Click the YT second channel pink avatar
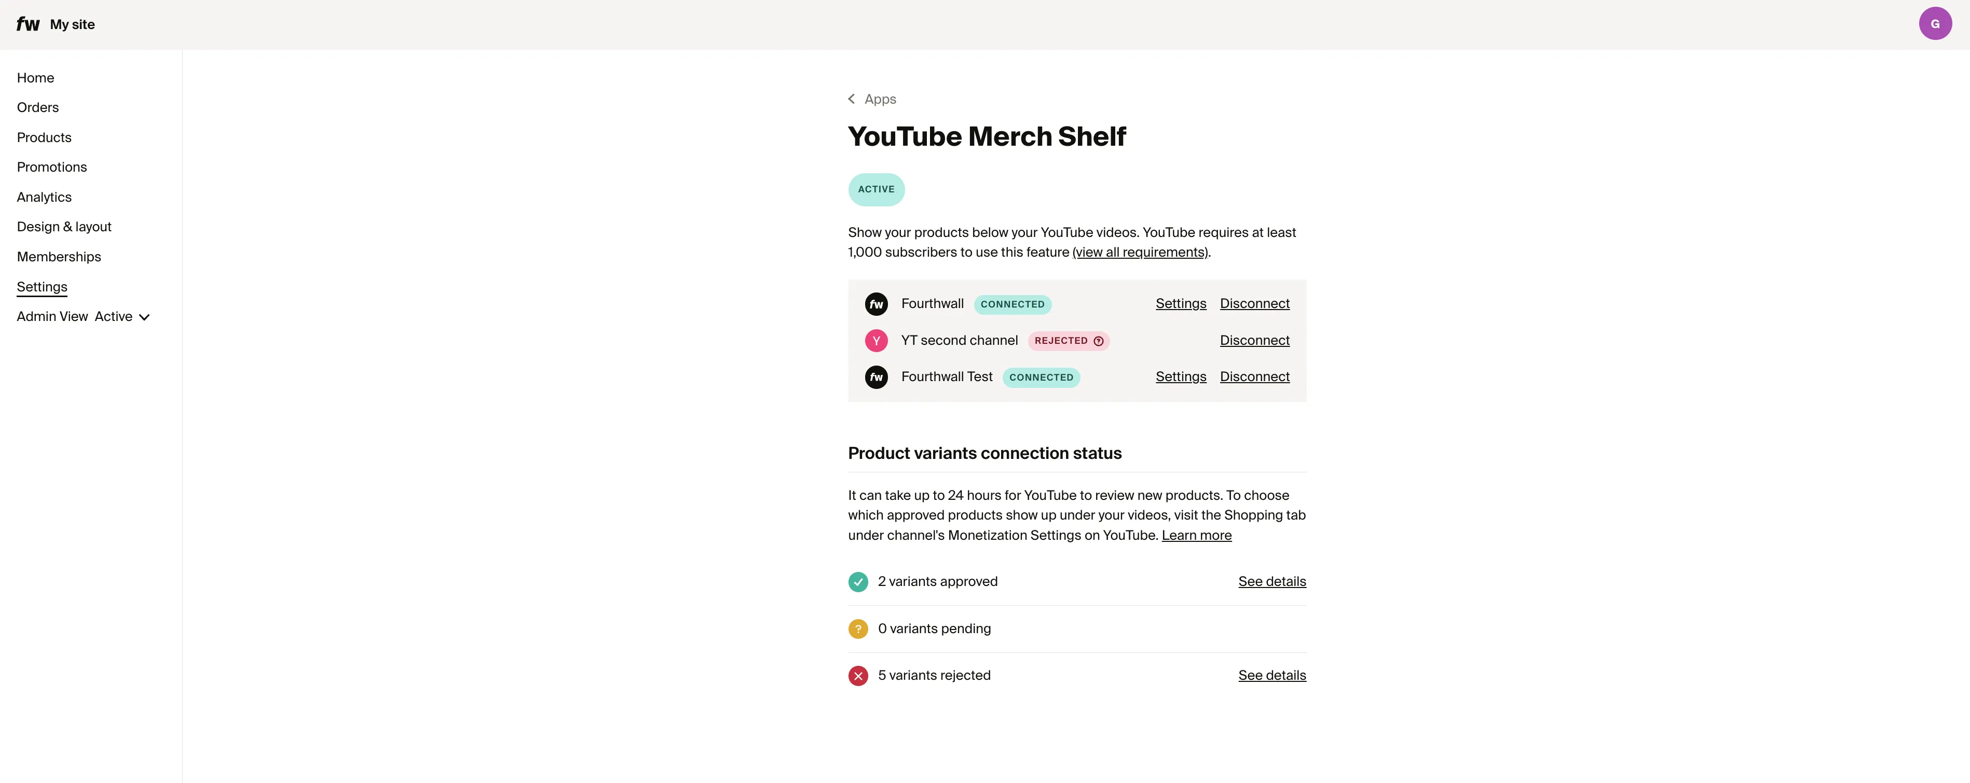Image resolution: width=1970 pixels, height=783 pixels. (877, 340)
